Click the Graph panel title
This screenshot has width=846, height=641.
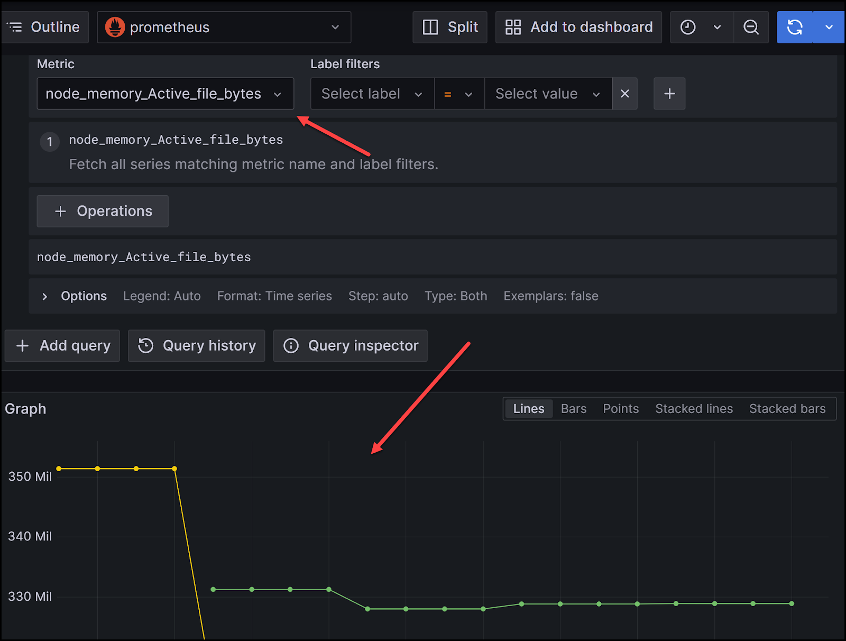(x=25, y=409)
